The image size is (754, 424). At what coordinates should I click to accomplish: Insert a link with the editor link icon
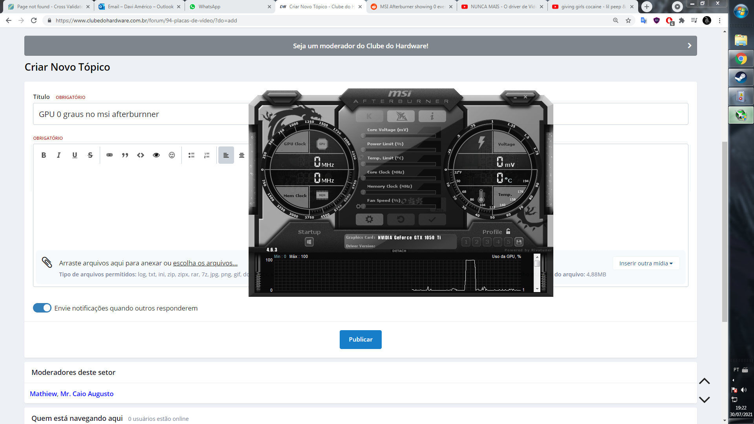point(110,155)
